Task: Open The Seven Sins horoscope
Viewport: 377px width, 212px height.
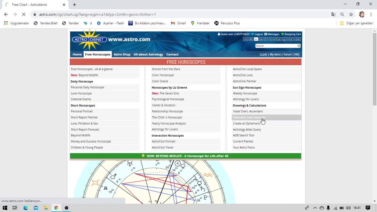Action: tap(169, 93)
